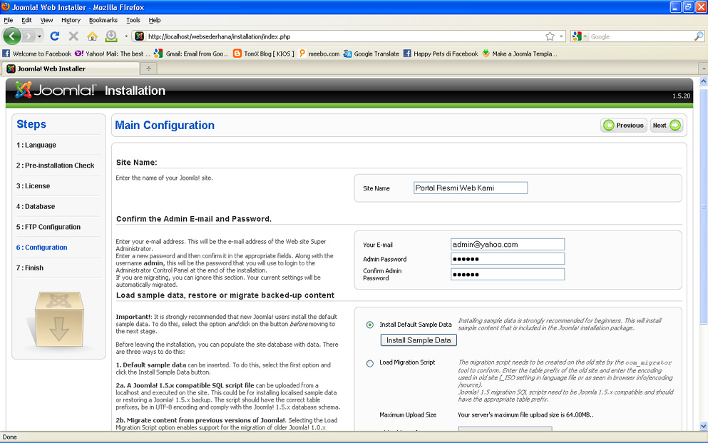Click the Maximum Upload Size label

pyautogui.click(x=408, y=415)
